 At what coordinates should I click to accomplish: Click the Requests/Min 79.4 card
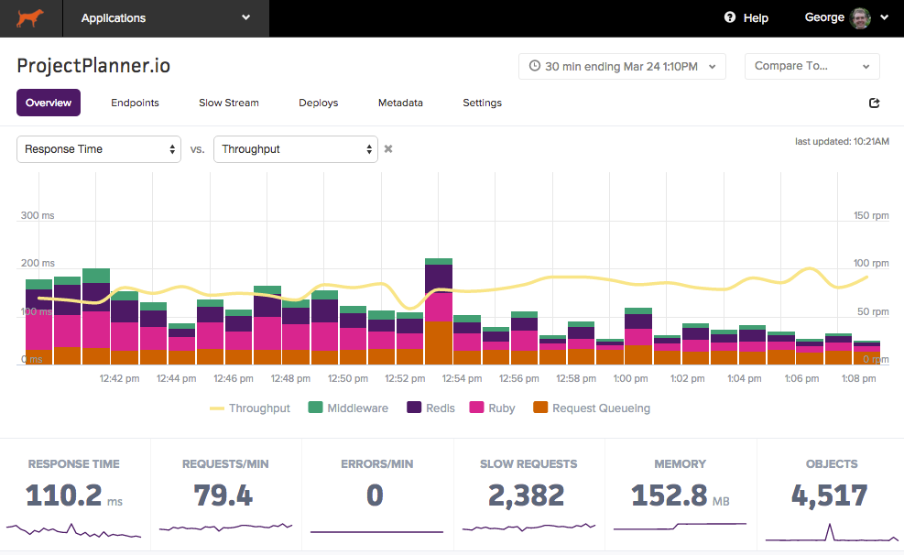(x=226, y=495)
